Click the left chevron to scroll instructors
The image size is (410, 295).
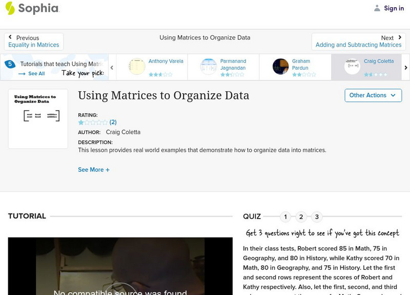click(112, 67)
